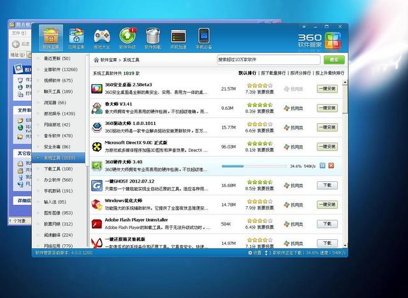Select the 系统工具 (1819) category

(x=59, y=158)
